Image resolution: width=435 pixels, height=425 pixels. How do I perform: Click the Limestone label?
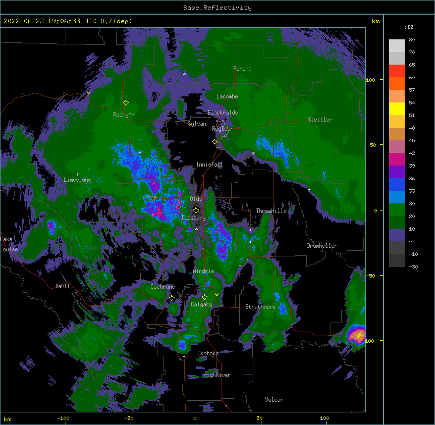[x=77, y=180]
